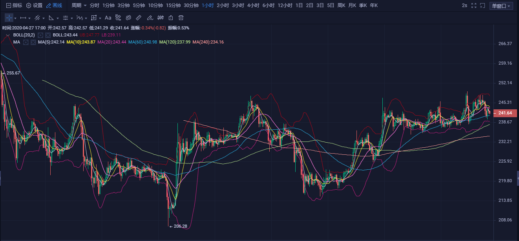Enter fullscreen chart mode

click(x=474, y=5)
